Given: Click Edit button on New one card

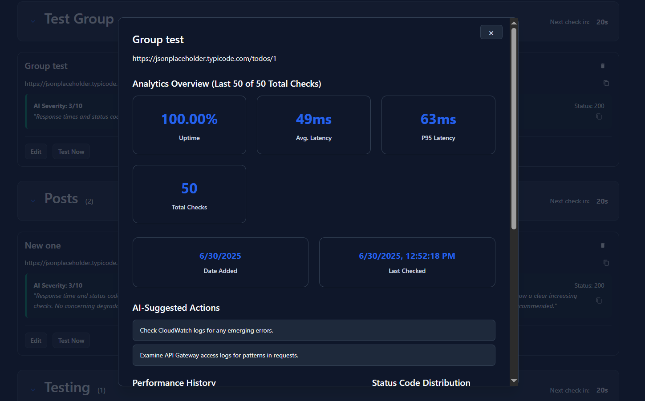Looking at the screenshot, I should (36, 341).
